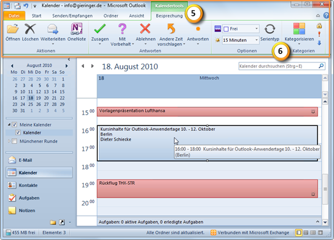This screenshot has width=334, height=240.
Task: Set low importance with blue down arrow
Action: (x=319, y=43)
